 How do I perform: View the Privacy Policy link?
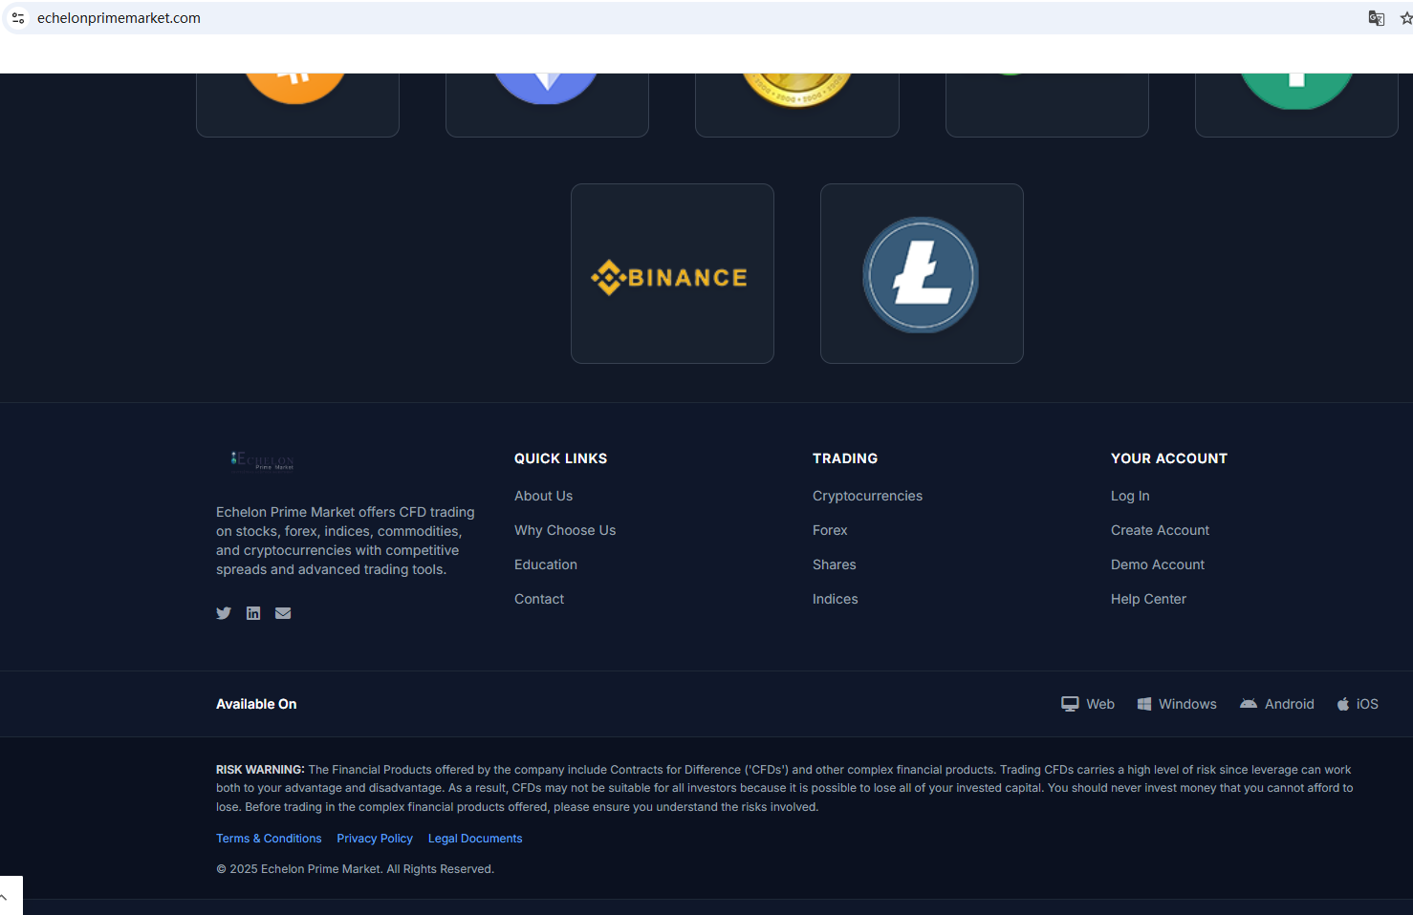[x=375, y=839]
